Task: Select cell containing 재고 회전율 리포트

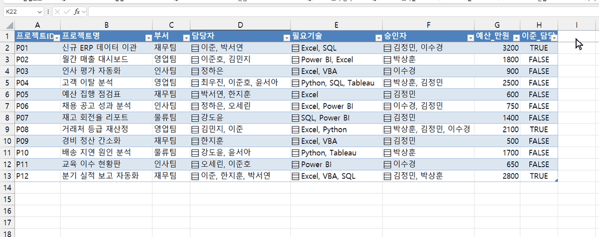Action: pyautogui.click(x=106, y=118)
